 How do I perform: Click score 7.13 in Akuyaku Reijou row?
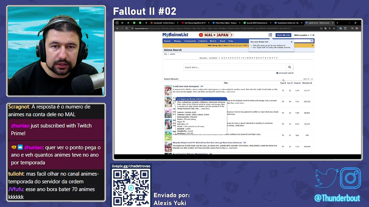point(297,147)
